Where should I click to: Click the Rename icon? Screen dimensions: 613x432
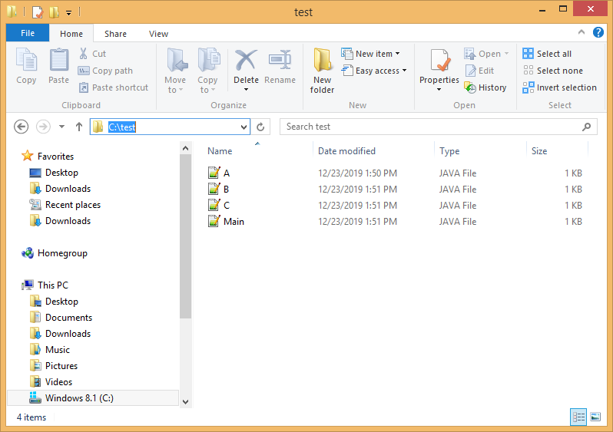[x=280, y=60]
